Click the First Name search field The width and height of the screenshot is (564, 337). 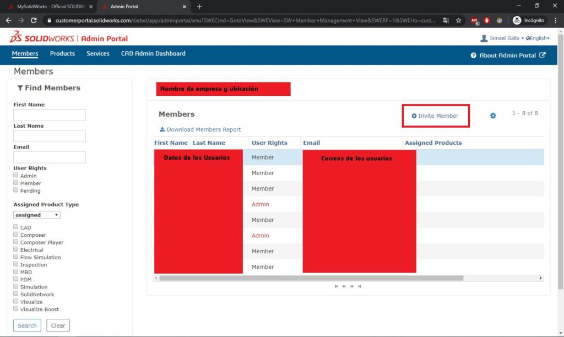coord(50,115)
